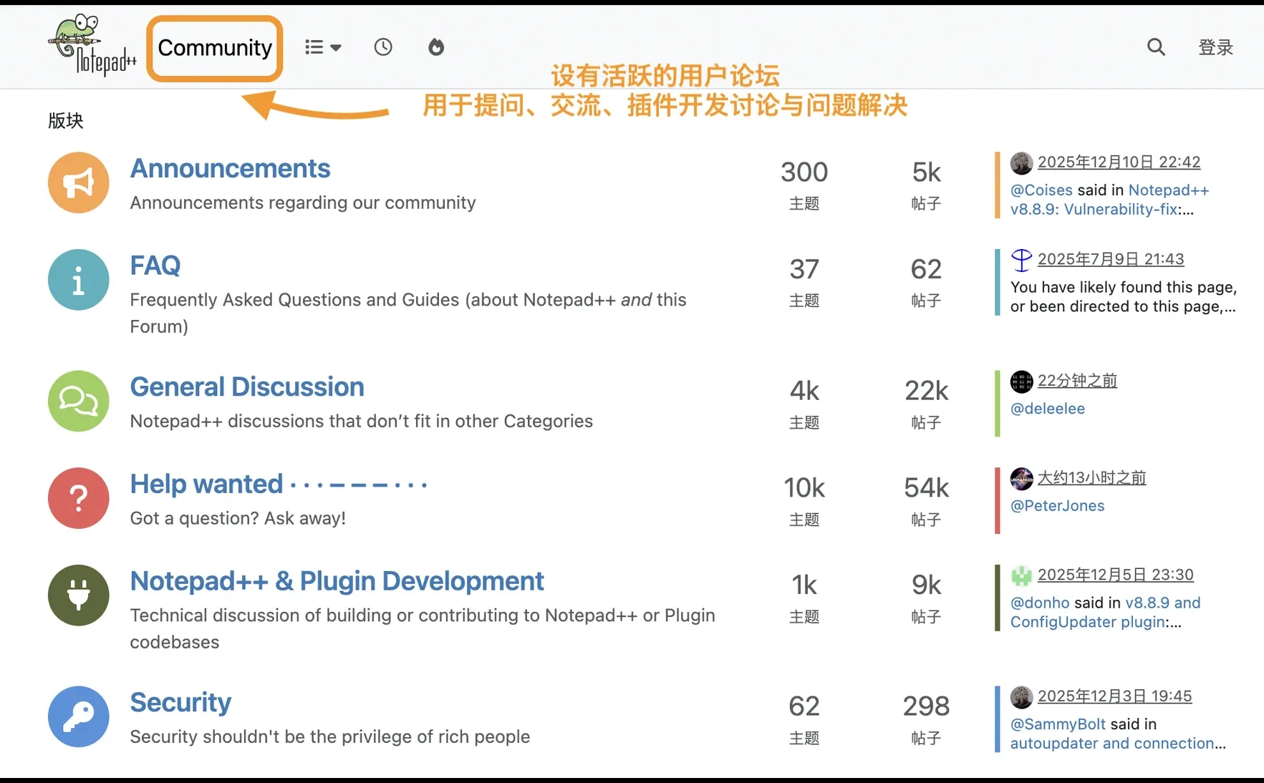Expand the categories list dropdown

coord(323,47)
